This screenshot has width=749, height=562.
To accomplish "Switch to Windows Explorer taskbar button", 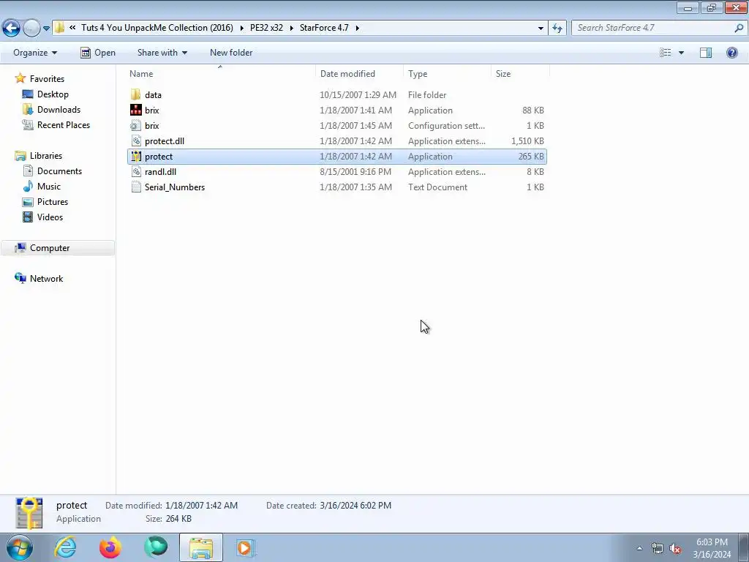I will (201, 547).
